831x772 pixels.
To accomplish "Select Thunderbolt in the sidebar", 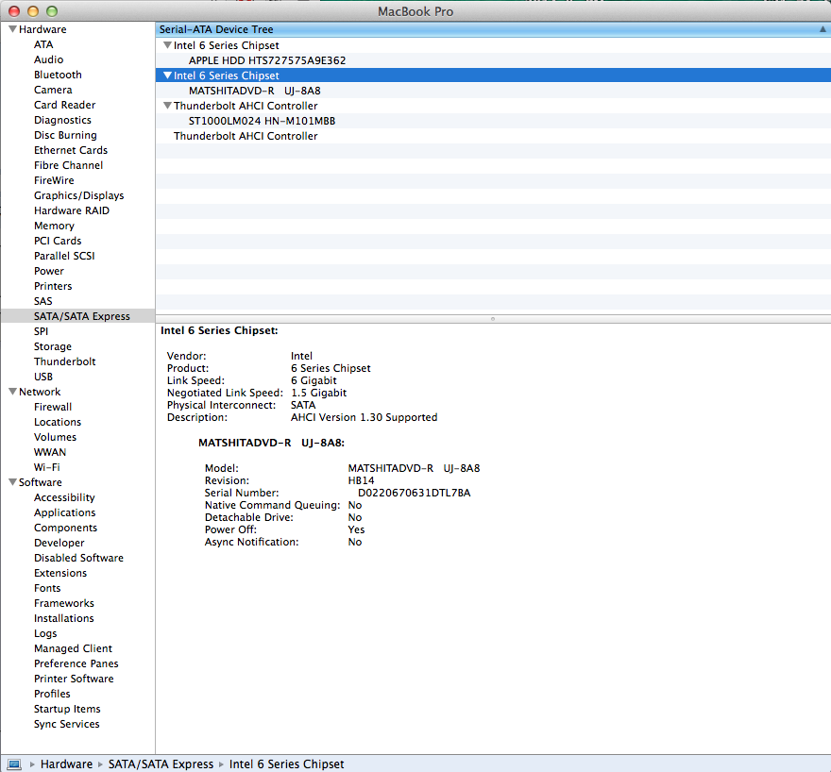I will tap(64, 361).
